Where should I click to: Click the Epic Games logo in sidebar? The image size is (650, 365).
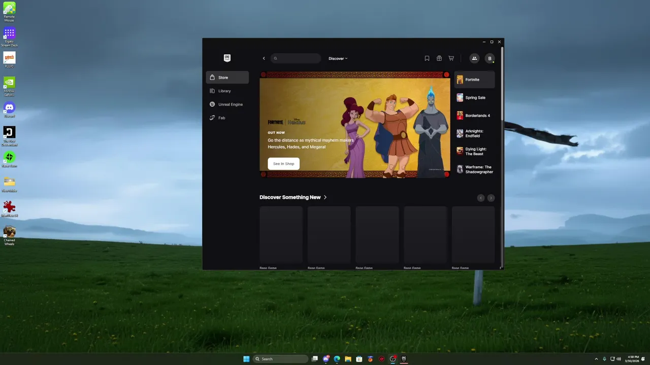[227, 58]
